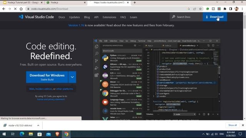Open File Explorer from the taskbar
The width and height of the screenshot is (246, 138).
[31, 134]
